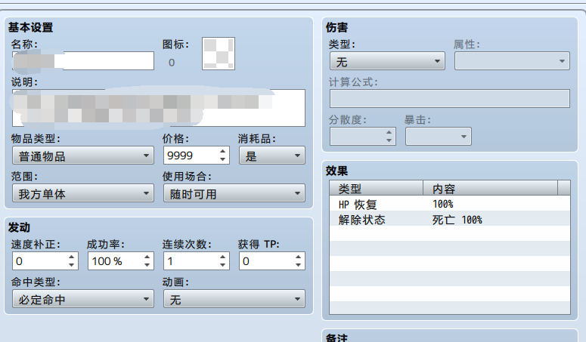The height and width of the screenshot is (342, 586).
Task: Click the disabled 计算公式 field
Action: [x=450, y=98]
